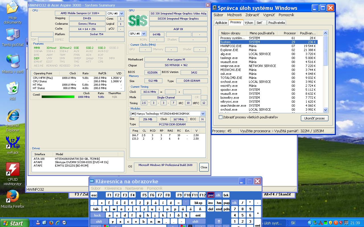The image size is (364, 227).
Task: Select the TOTALCMD.EXE process row
Action: click(268, 78)
